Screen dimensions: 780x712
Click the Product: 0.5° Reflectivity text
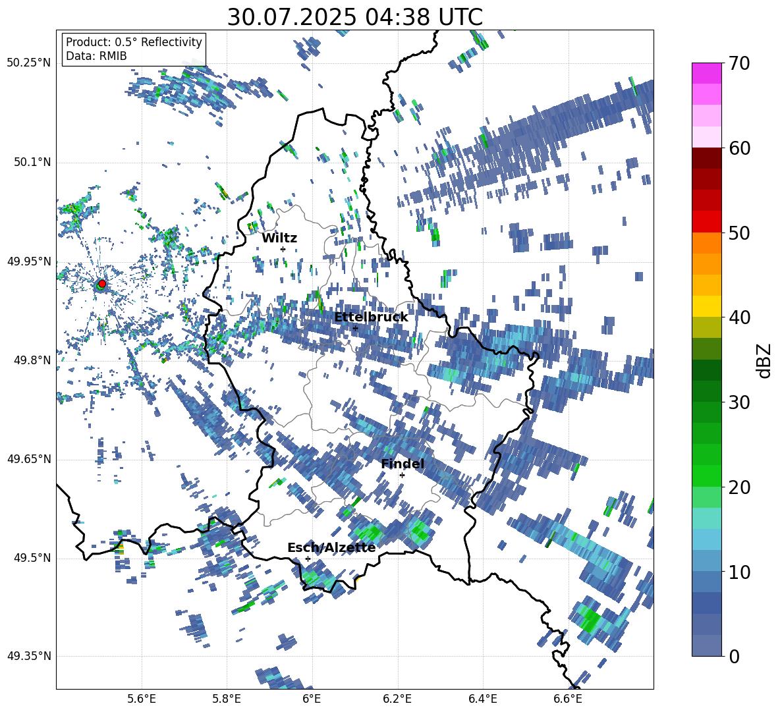[134, 41]
